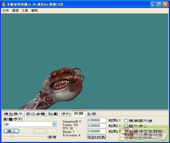Close the model viewer window
Image resolution: width=170 pixels, height=143 pixels.
[166, 5]
